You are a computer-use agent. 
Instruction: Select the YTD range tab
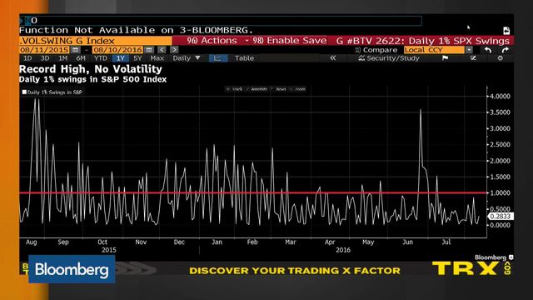point(101,58)
